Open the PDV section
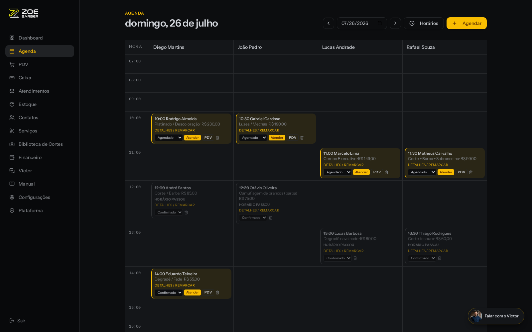The height and width of the screenshot is (332, 532). (x=40, y=64)
